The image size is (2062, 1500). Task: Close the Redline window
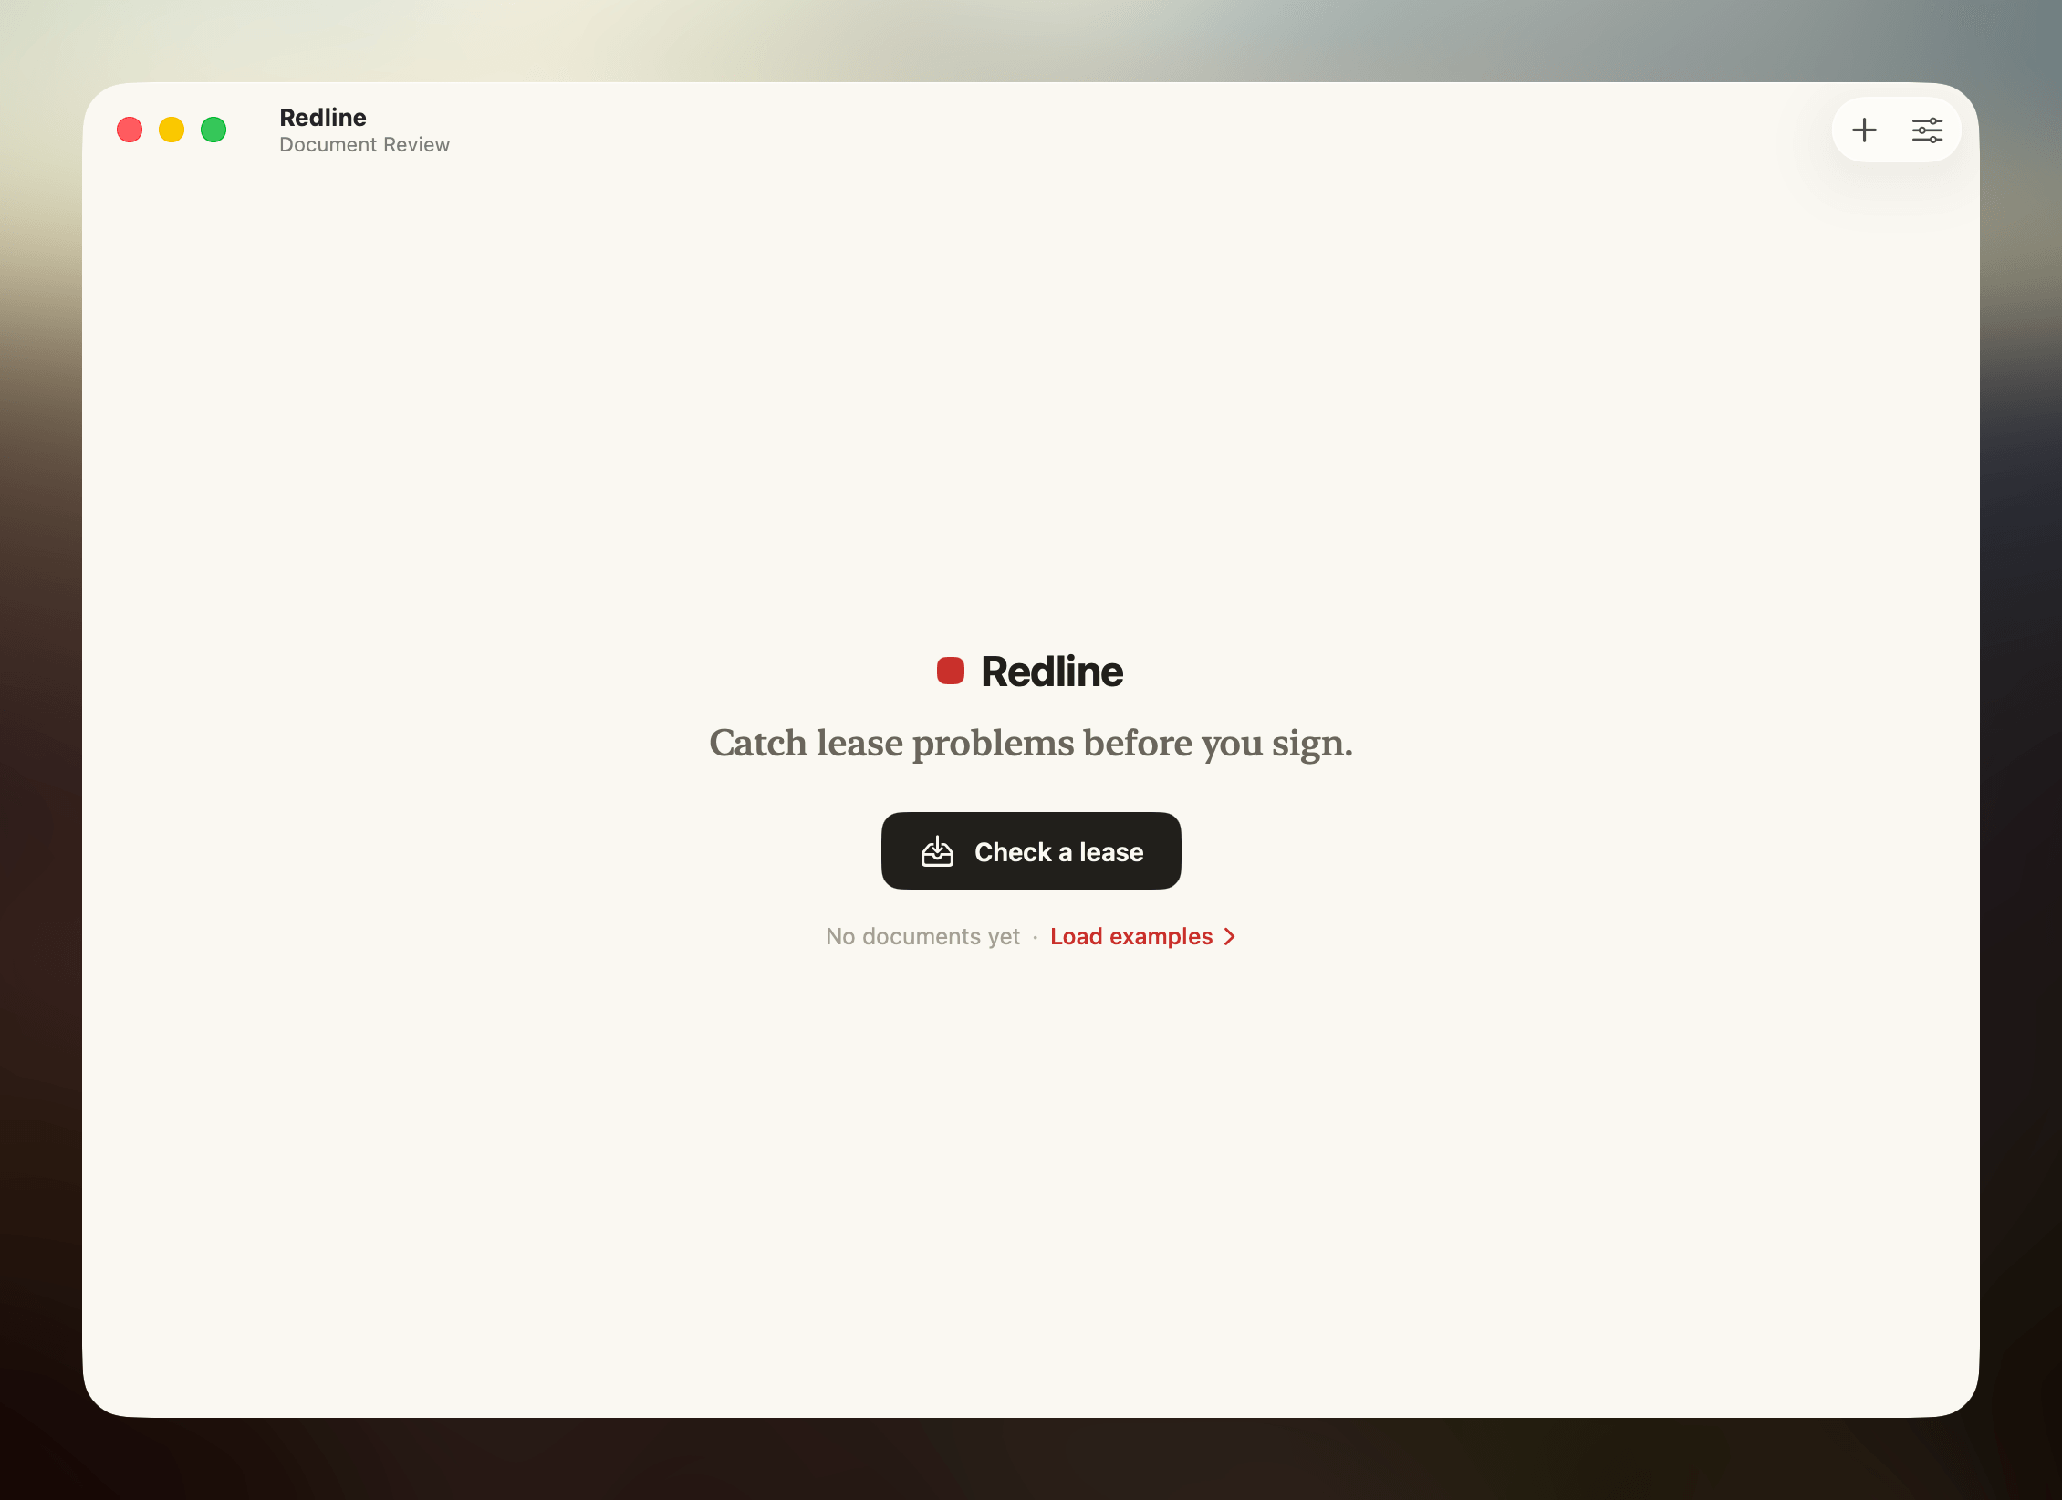click(x=130, y=130)
